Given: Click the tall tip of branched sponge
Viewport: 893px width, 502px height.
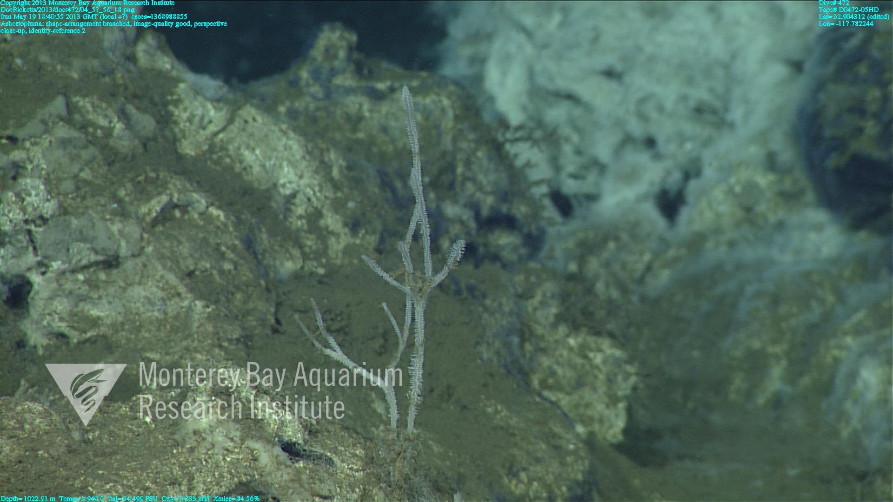Looking at the screenshot, I should [x=406, y=91].
